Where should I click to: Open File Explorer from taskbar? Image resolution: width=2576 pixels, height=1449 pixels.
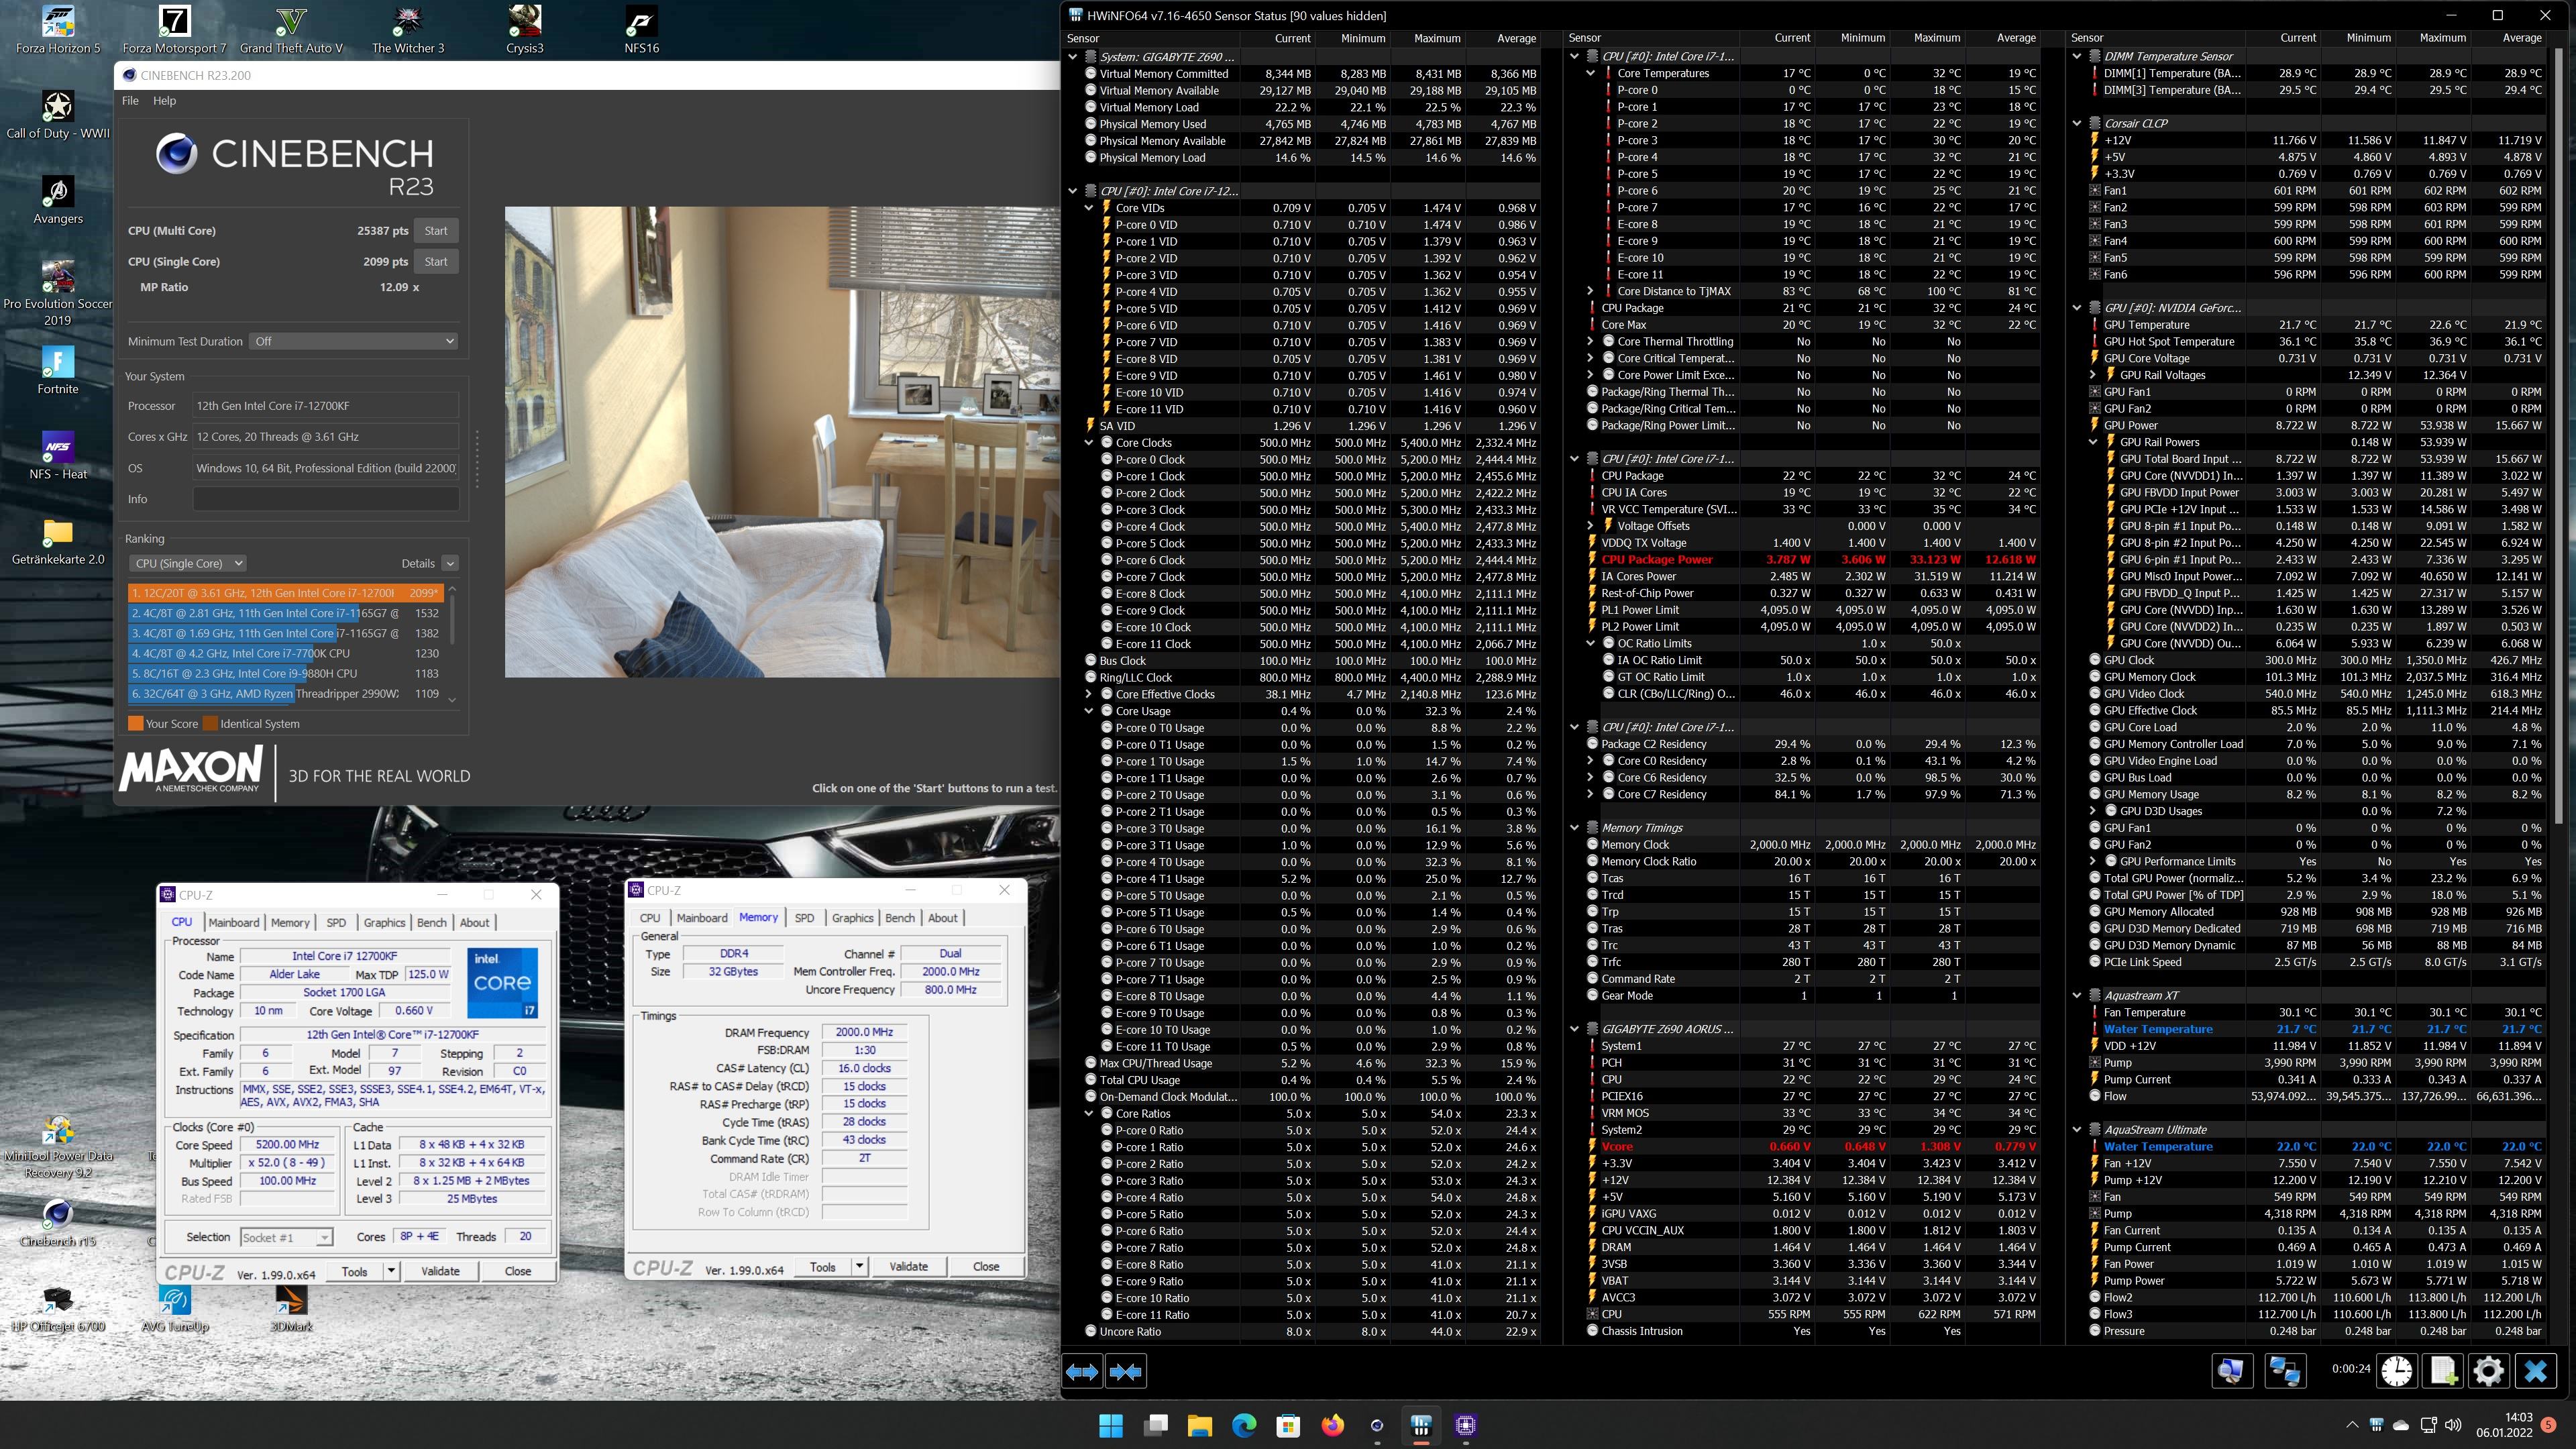pyautogui.click(x=1199, y=1425)
